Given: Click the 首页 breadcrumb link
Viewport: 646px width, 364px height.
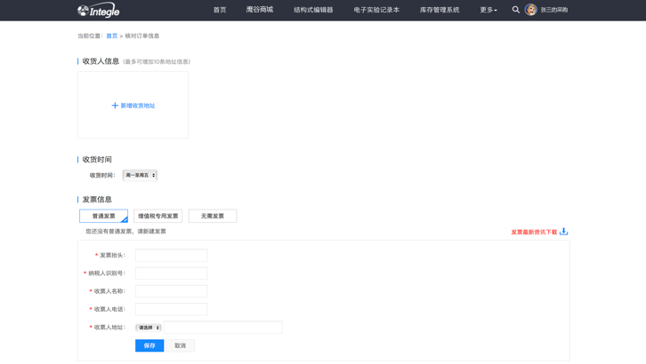Looking at the screenshot, I should point(111,36).
